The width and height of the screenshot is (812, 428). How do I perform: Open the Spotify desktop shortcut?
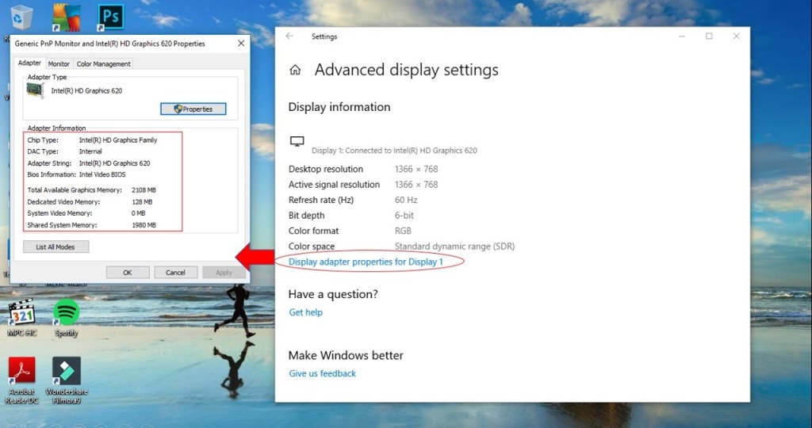pos(67,313)
